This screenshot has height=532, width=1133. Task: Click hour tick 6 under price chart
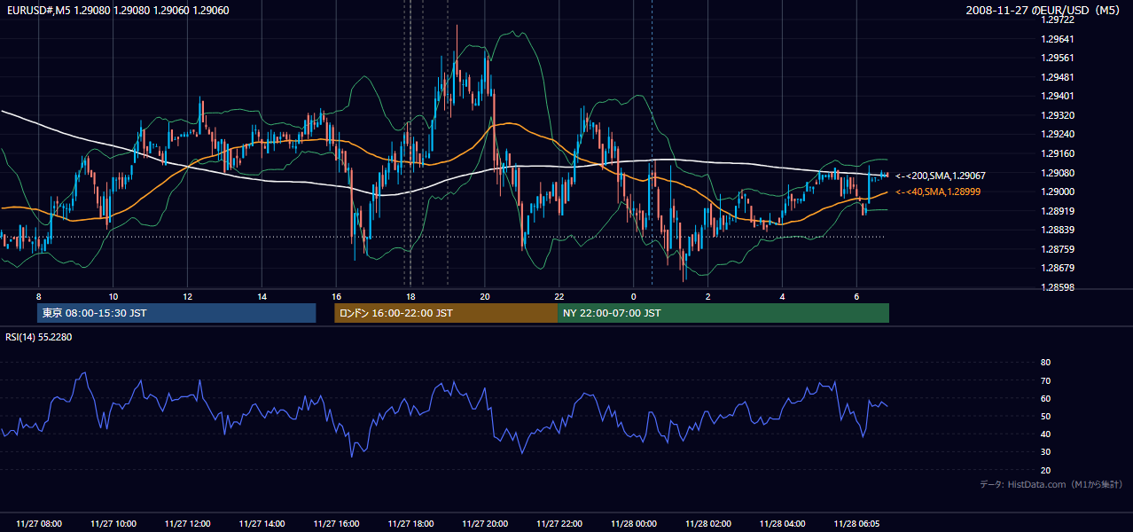click(x=856, y=295)
